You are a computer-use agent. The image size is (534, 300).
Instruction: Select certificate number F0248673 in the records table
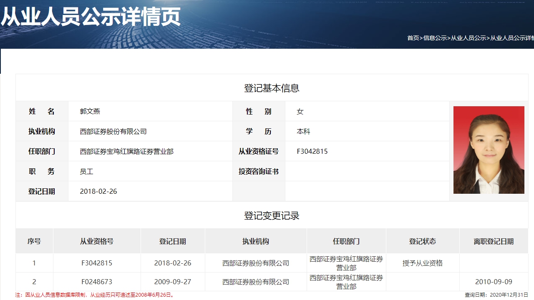point(97,282)
